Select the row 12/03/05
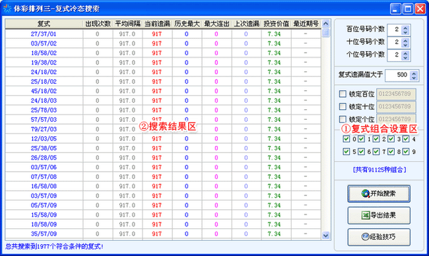 (163, 139)
